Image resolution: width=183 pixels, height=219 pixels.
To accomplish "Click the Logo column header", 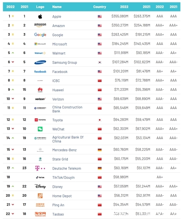I will pos(40,7).
